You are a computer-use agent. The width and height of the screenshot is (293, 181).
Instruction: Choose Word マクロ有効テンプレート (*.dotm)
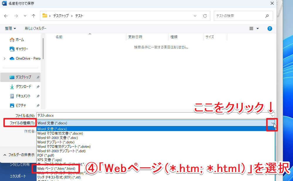pos(156,147)
